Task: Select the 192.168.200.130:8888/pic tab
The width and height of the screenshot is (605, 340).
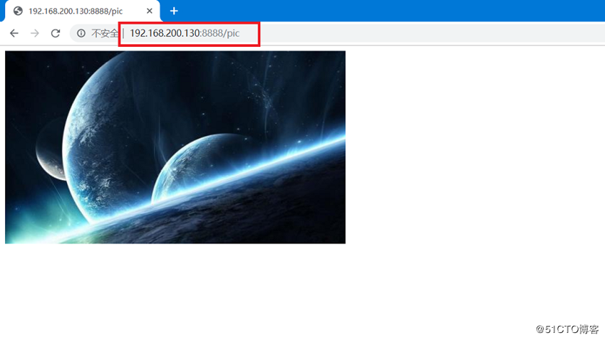Action: pos(83,11)
